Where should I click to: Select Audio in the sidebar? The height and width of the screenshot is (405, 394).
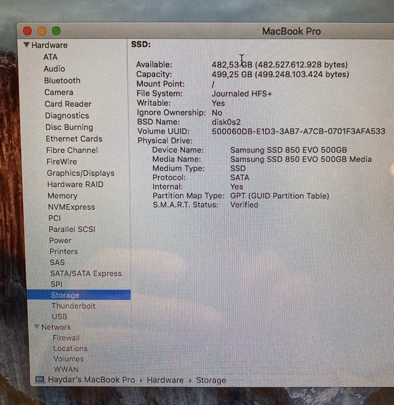pos(54,69)
